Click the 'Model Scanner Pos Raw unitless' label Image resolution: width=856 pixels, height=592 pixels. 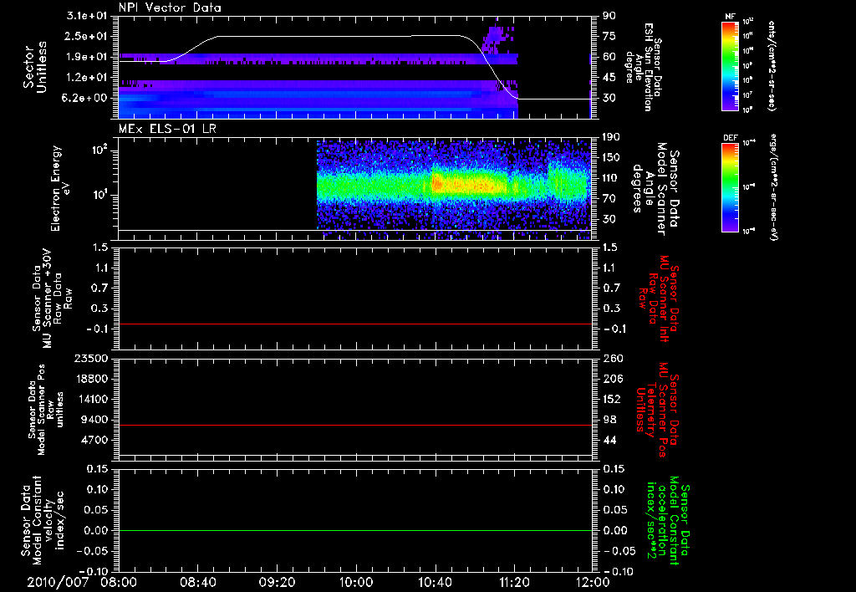click(x=46, y=410)
